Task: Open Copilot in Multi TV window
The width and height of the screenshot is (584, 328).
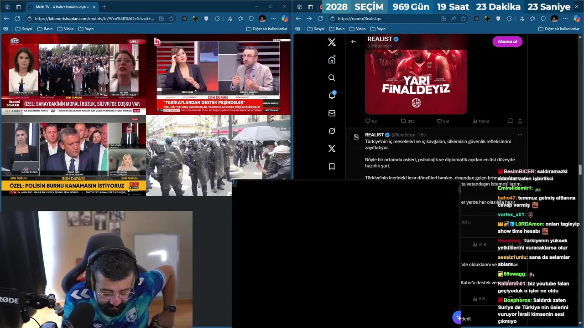Action: click(285, 19)
